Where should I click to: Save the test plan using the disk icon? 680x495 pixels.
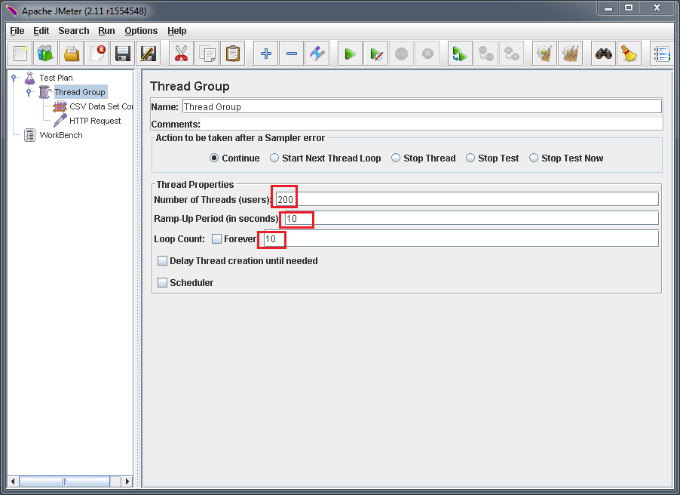point(121,53)
